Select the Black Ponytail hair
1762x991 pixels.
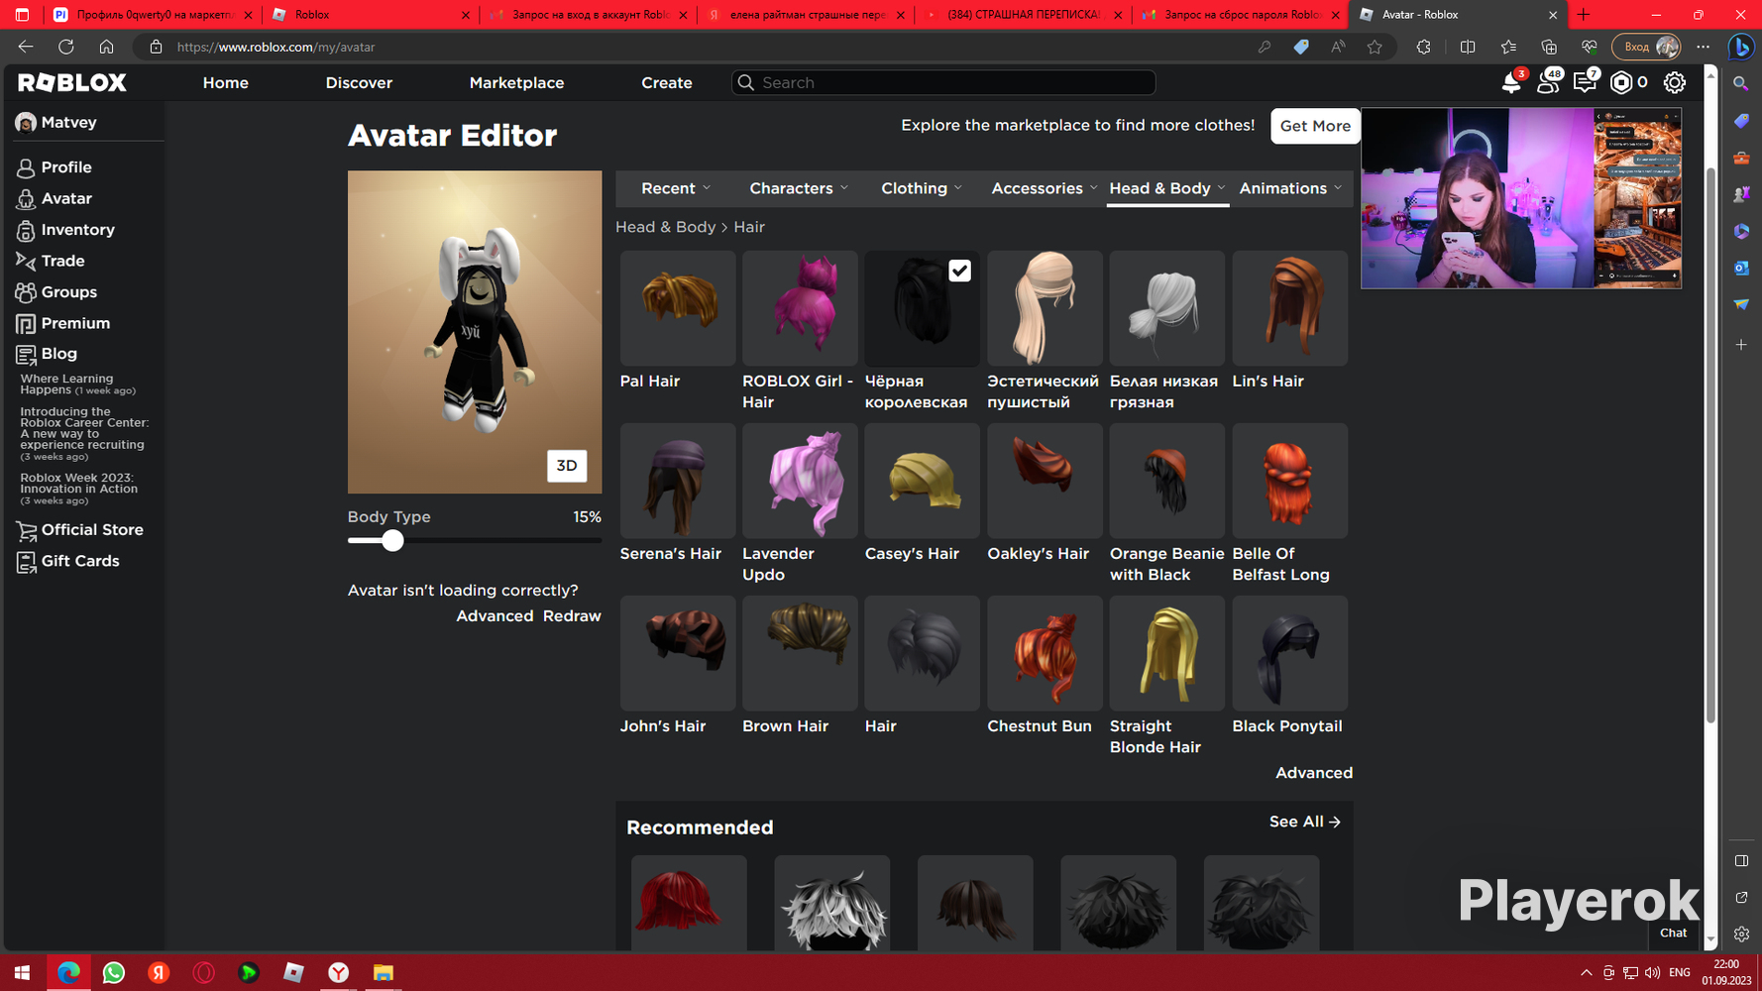(1290, 653)
